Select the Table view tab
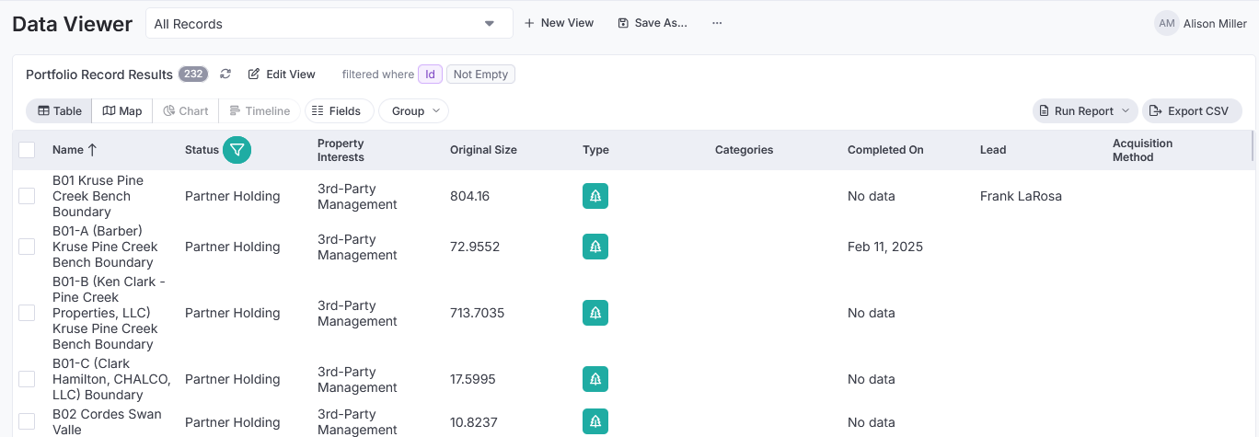Viewport: 1259px width, 437px height. [60, 111]
